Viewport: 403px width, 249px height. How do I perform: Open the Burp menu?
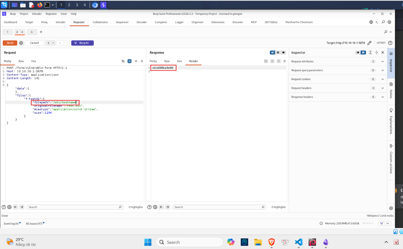(x=13, y=14)
